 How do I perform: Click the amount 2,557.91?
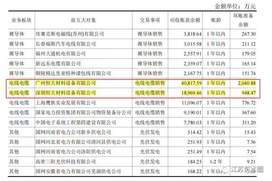(x=192, y=54)
